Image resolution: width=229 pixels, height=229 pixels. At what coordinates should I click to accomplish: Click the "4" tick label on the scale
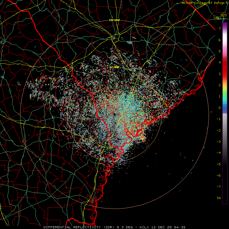[220, 63]
